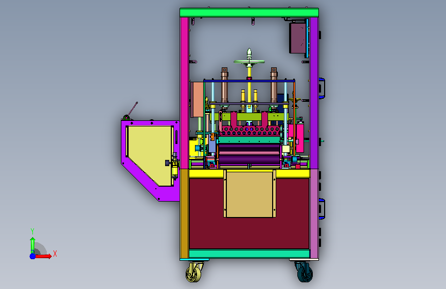This screenshot has height=289, width=446.
Task: Pick the right purple vertical frame column
Action: pos(314,93)
